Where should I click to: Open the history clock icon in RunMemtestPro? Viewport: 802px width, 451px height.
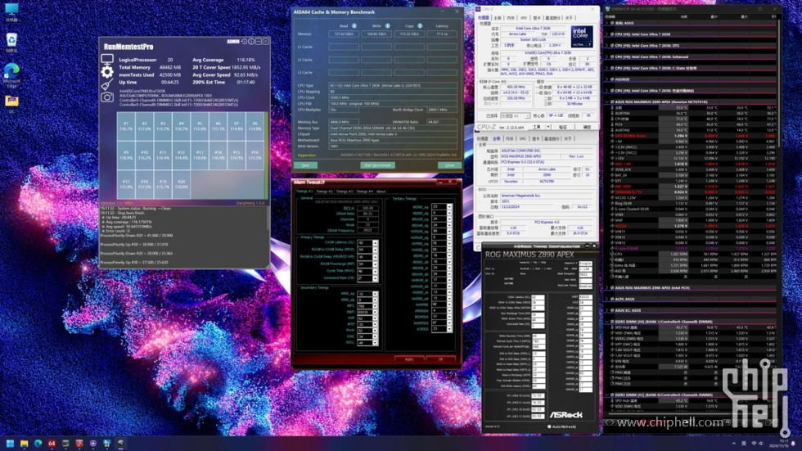tap(244, 42)
